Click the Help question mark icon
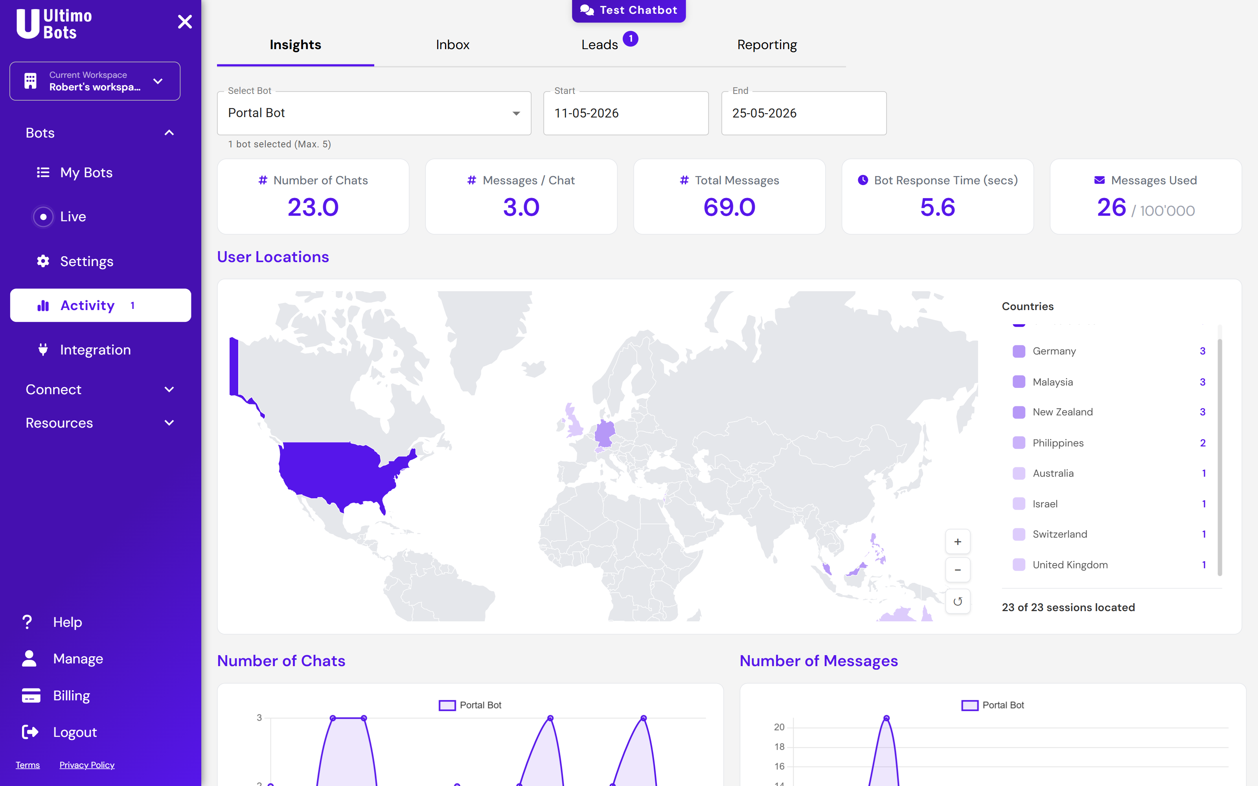The width and height of the screenshot is (1258, 786). [28, 622]
